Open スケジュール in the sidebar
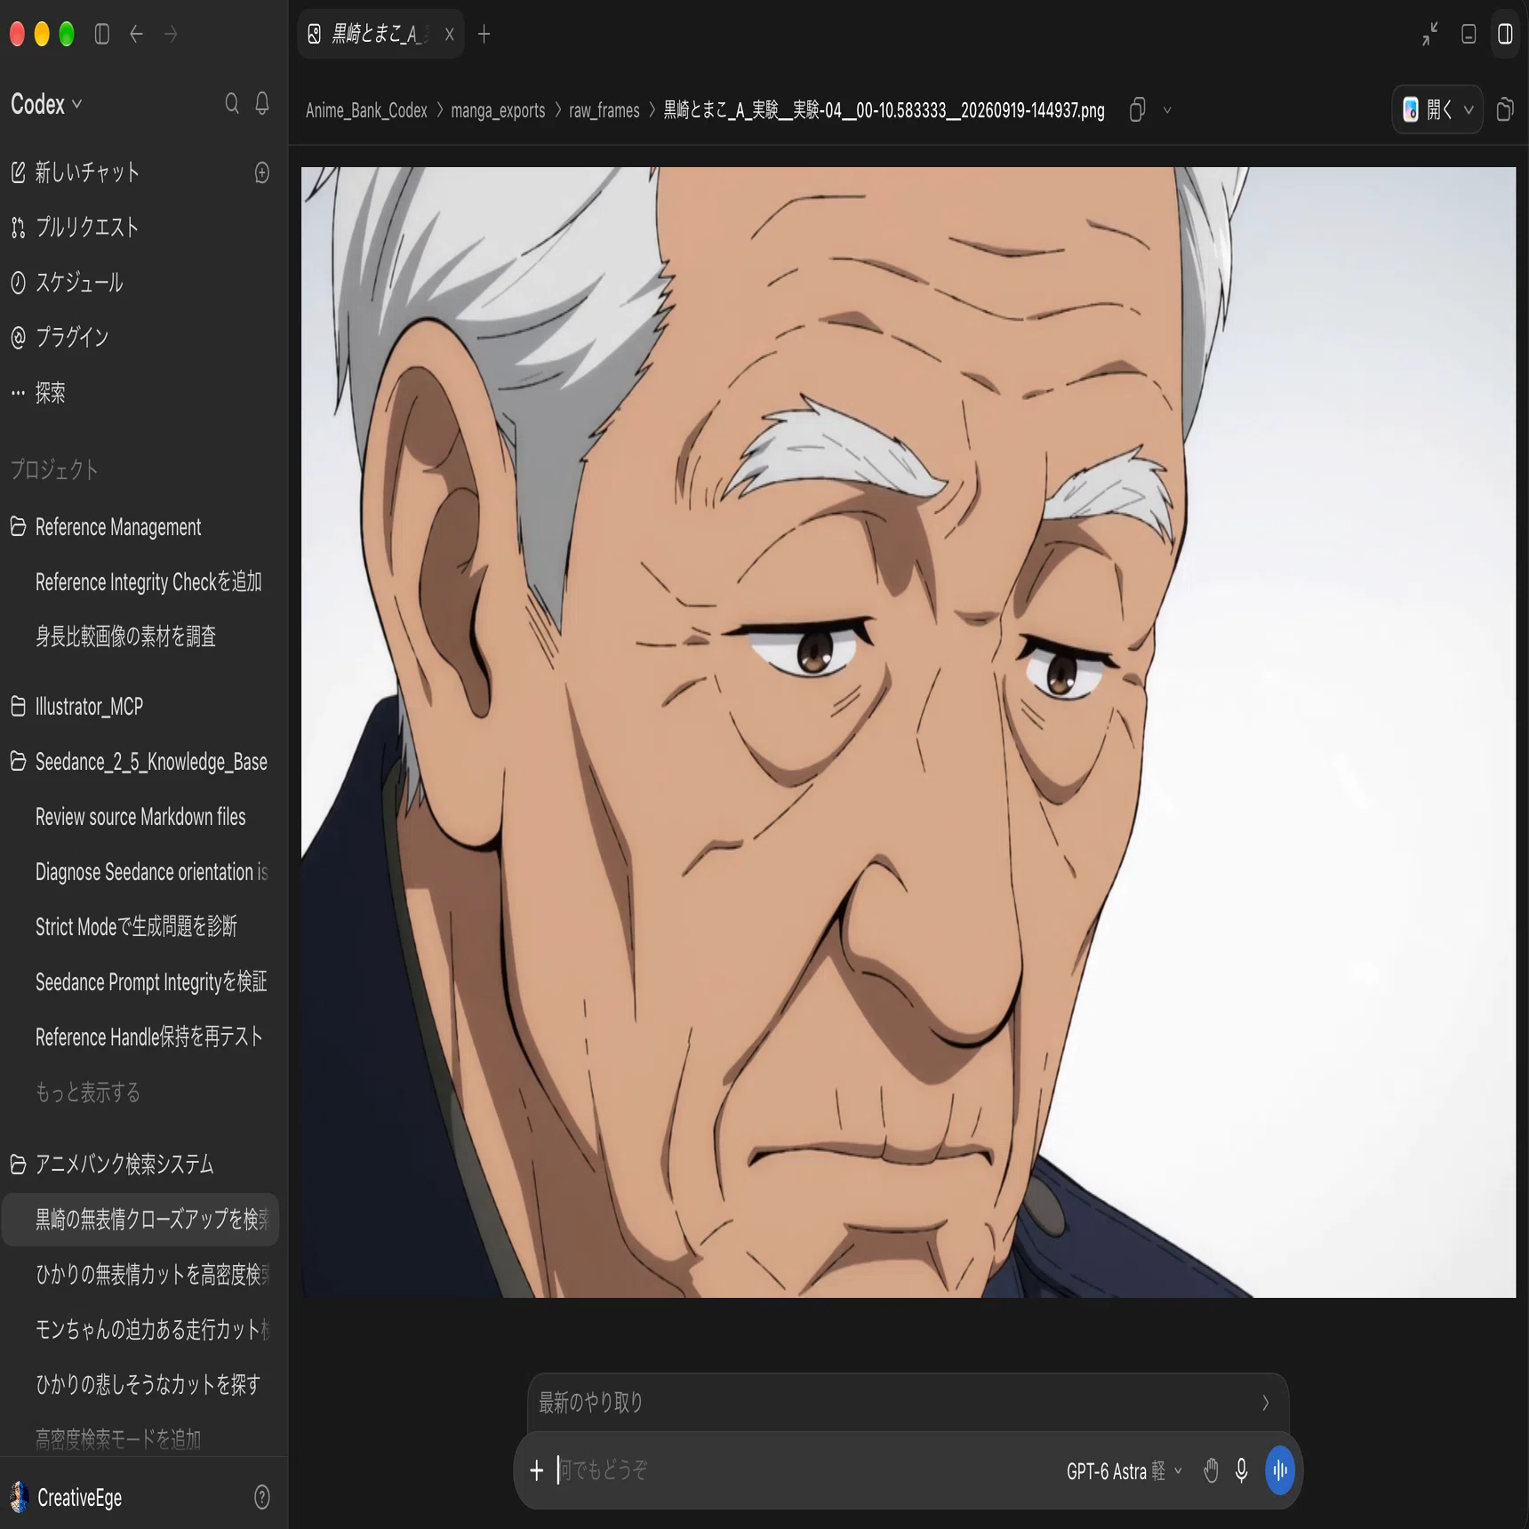1529x1529 pixels. [x=79, y=283]
